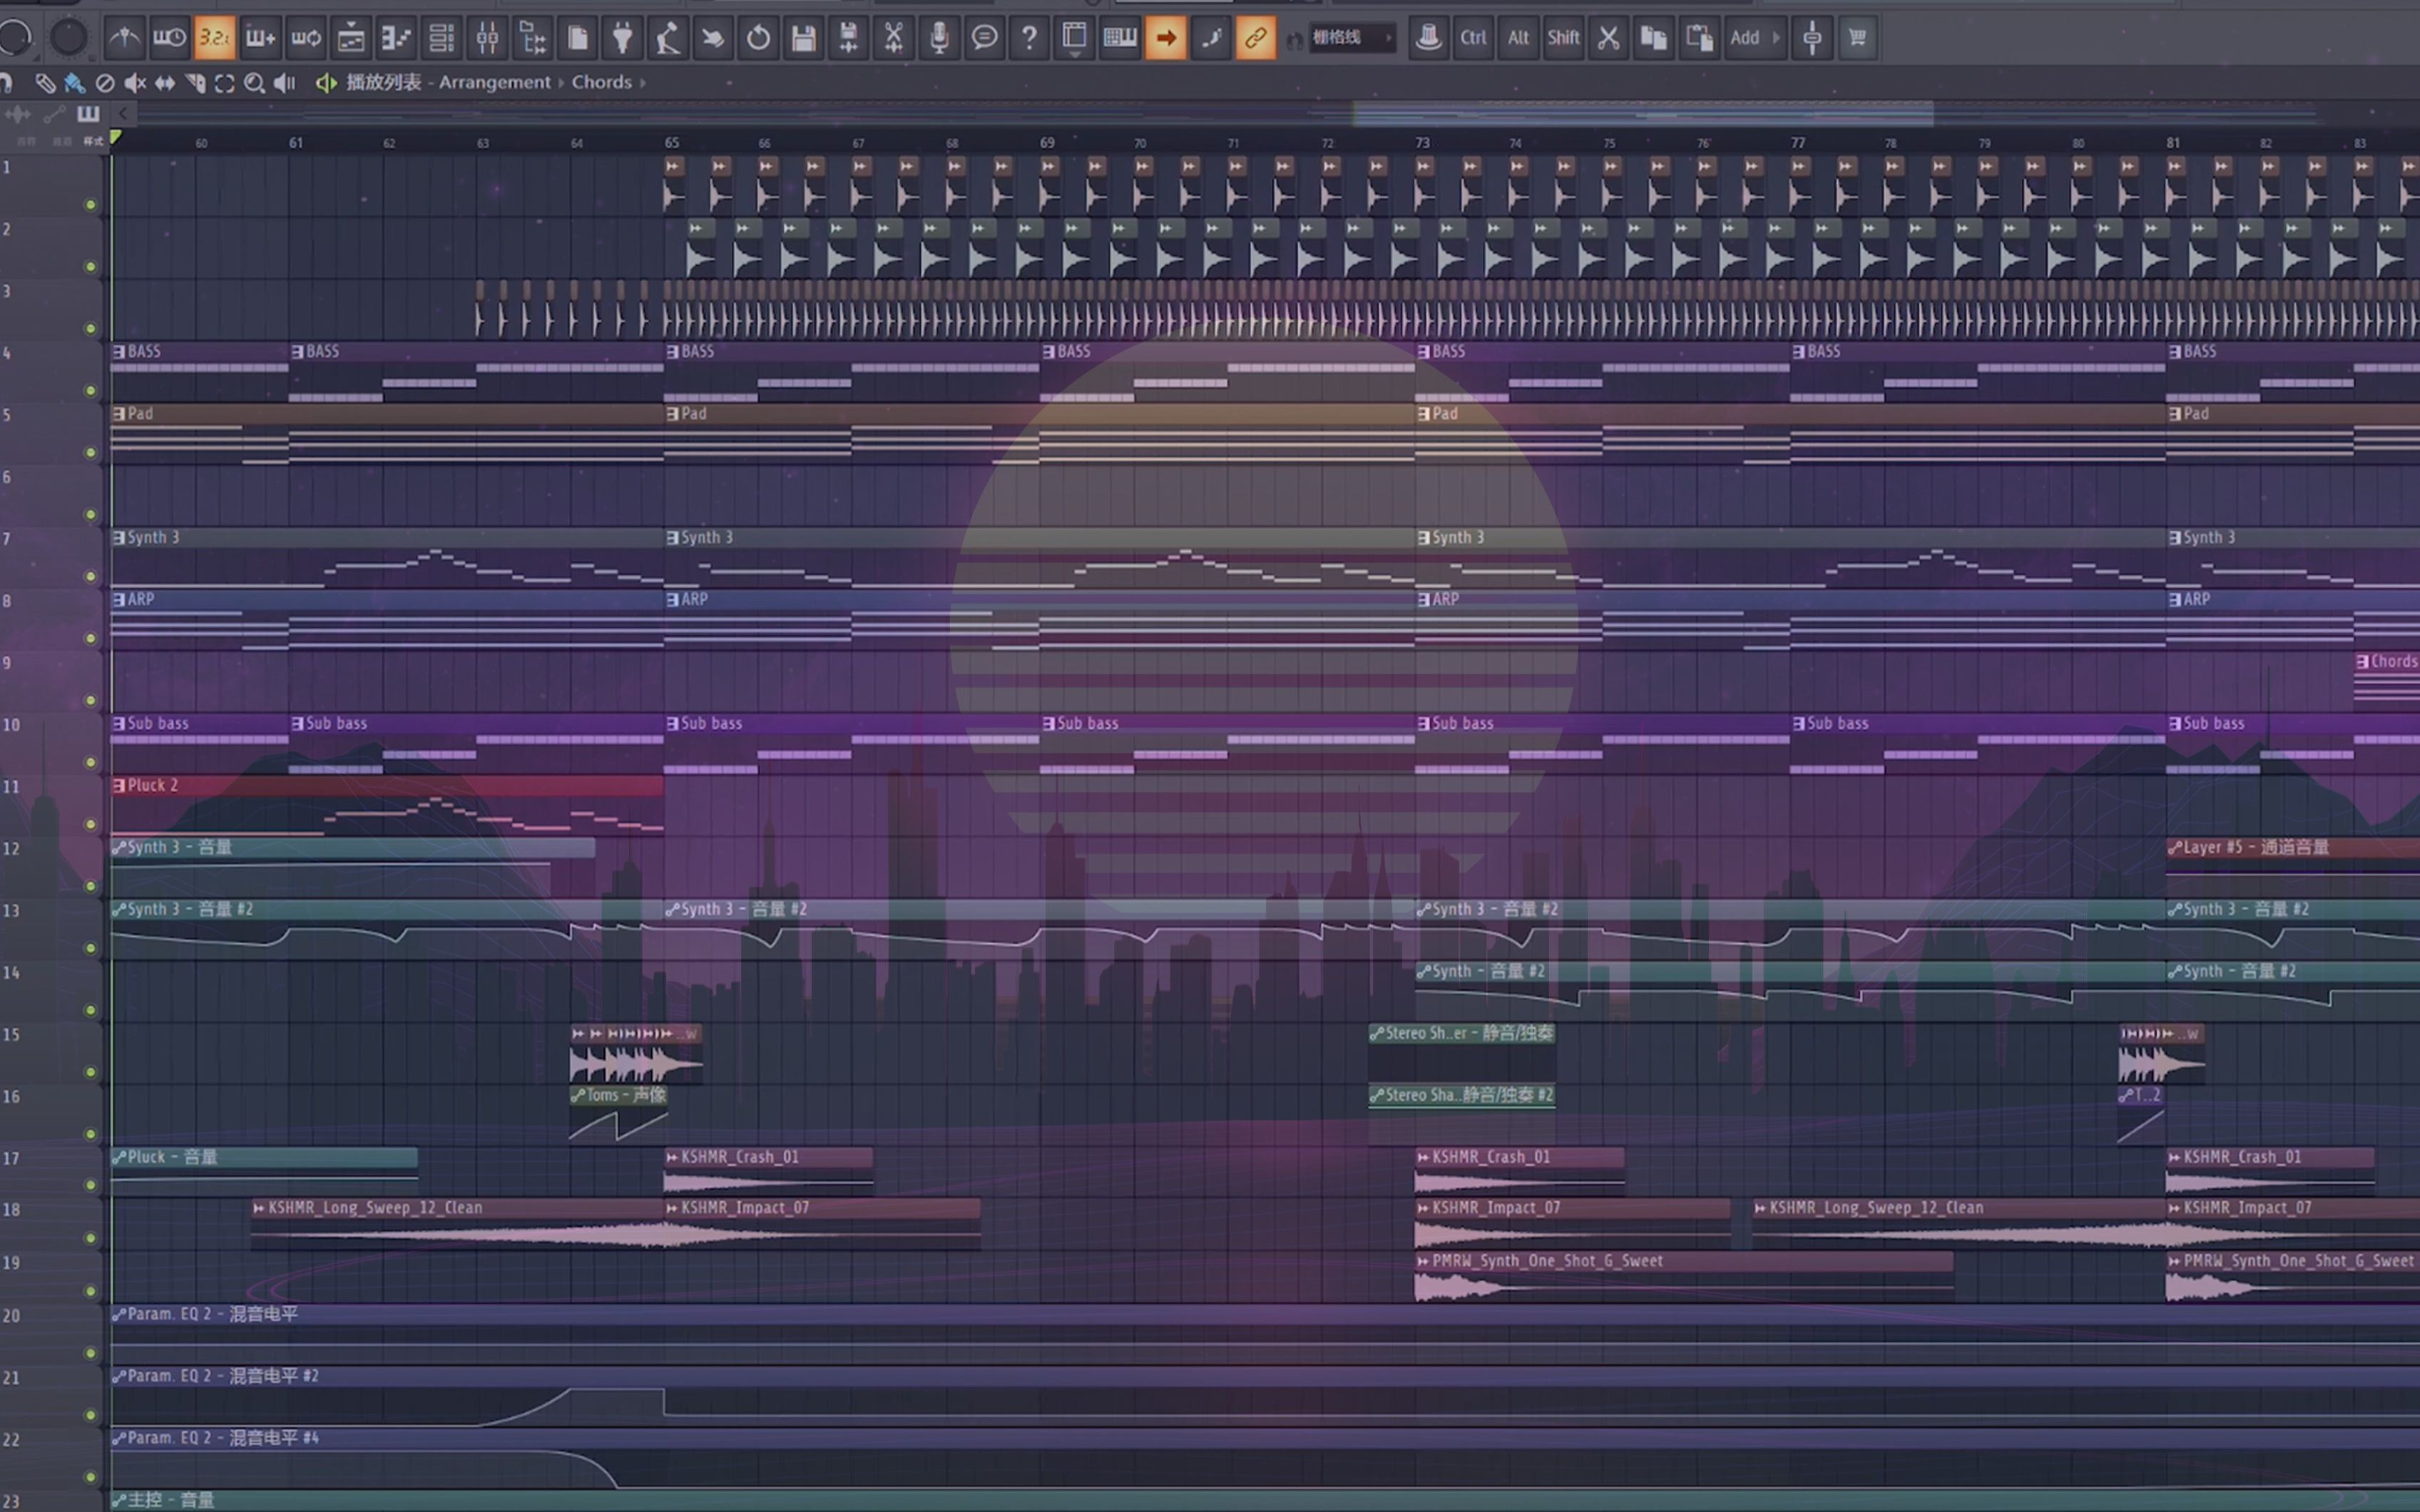This screenshot has height=1512, width=2420.
Task: Open the Mixer from the main toolbar
Action: point(488,38)
